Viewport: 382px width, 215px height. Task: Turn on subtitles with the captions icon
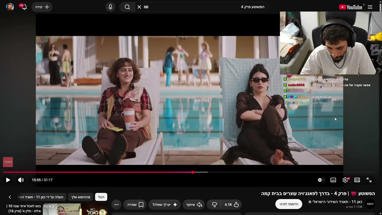pos(333,180)
